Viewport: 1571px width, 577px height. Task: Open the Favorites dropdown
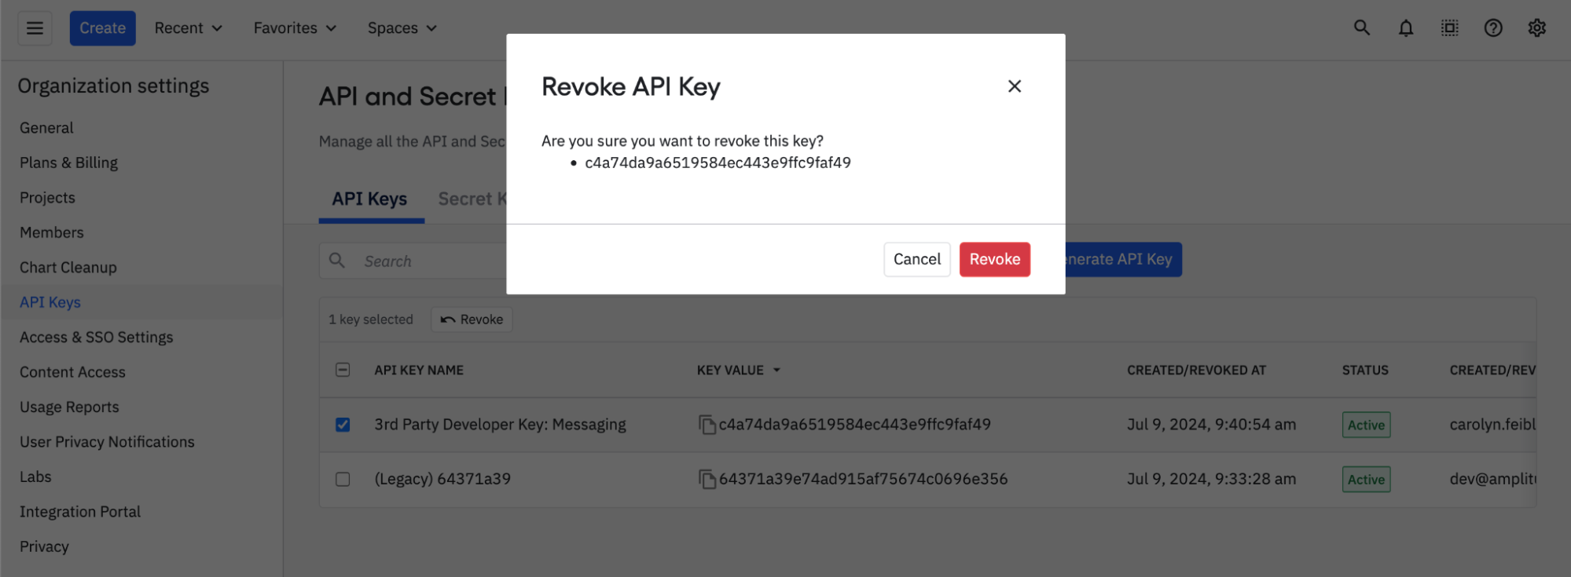295,28
